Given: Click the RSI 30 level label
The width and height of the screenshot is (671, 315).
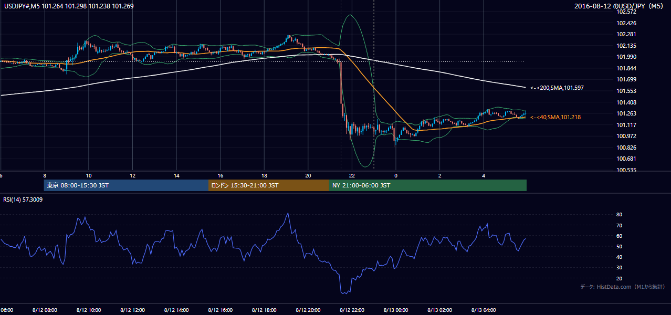Looking at the screenshot, I should [x=620, y=268].
